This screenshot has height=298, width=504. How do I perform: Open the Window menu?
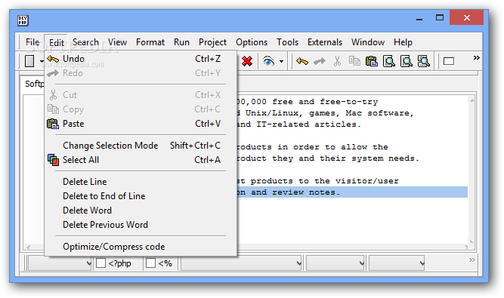(368, 42)
